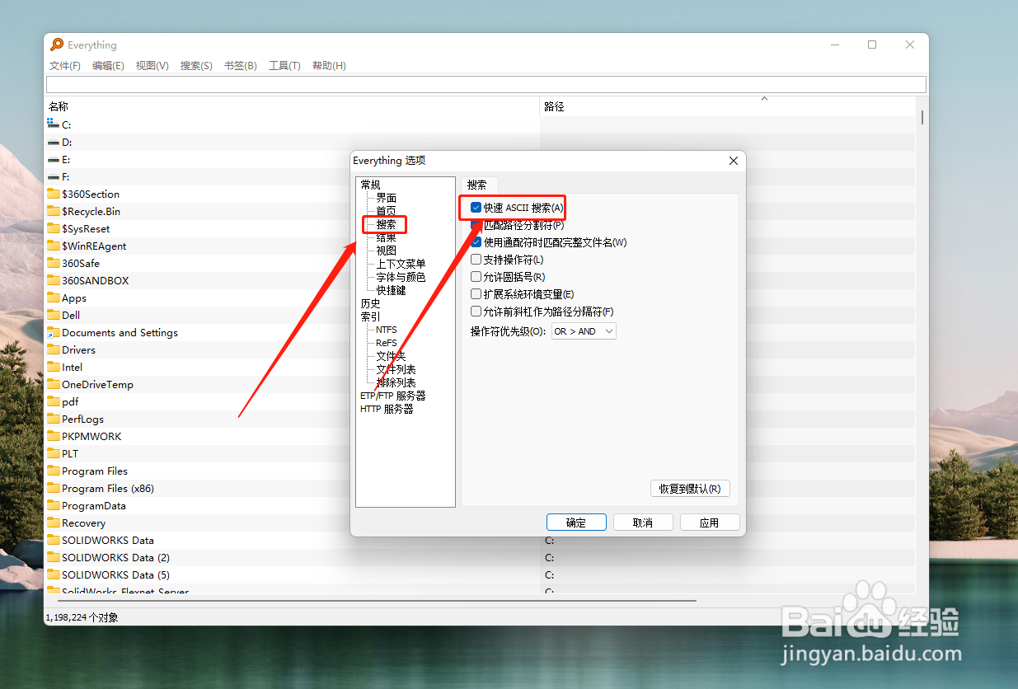Click the OneDriveTemp folder icon

click(54, 384)
